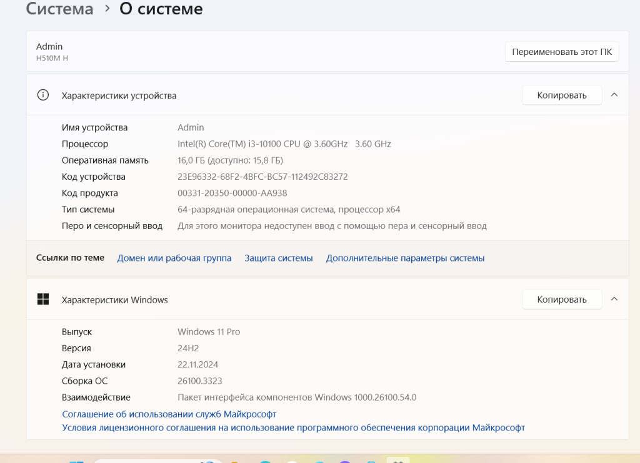Open Дополнительные параметры системы link

point(405,258)
